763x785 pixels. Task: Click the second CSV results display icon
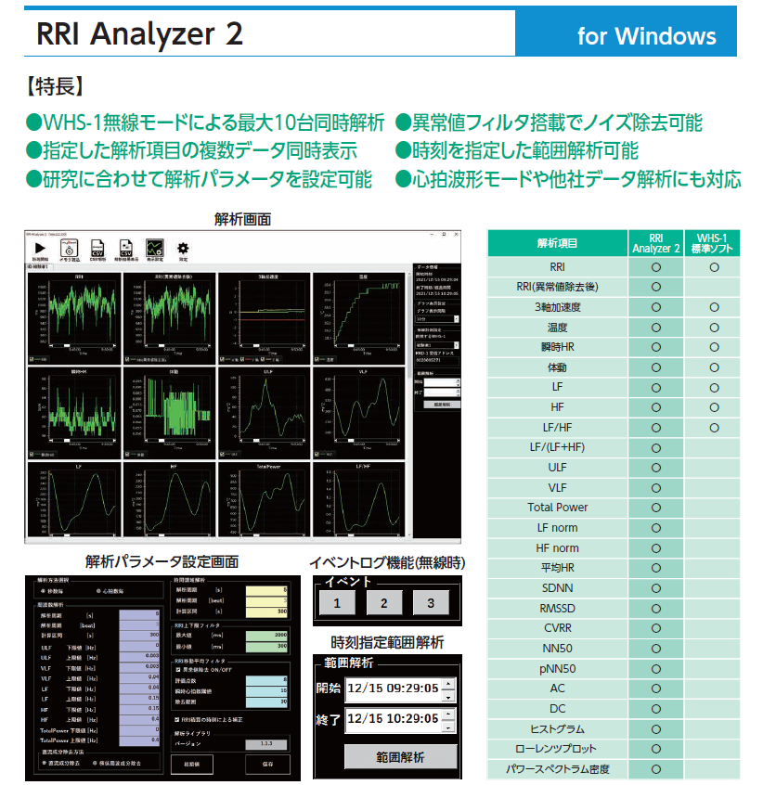(126, 248)
